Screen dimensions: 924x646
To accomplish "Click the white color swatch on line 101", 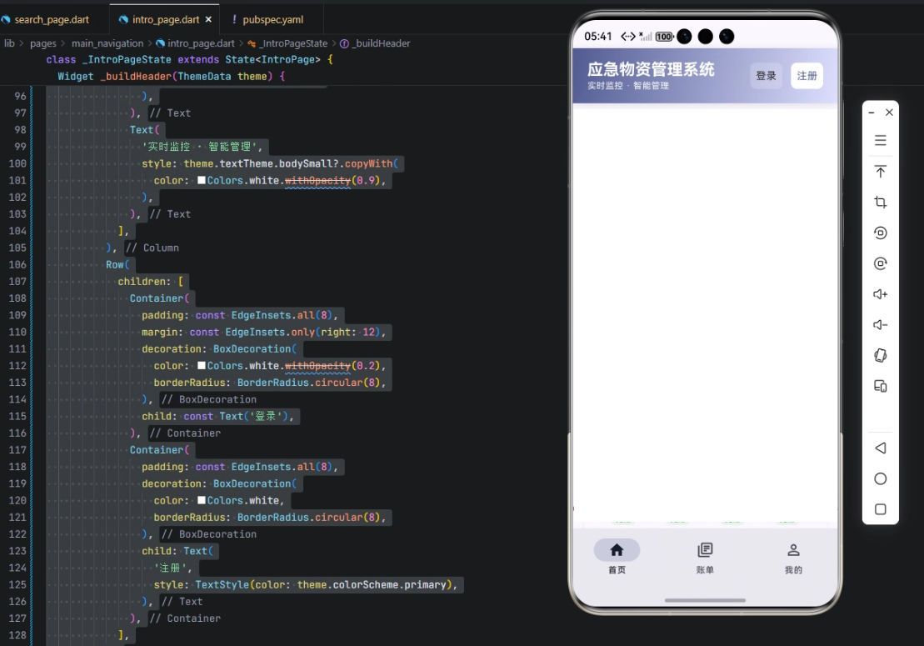I will click(x=202, y=180).
